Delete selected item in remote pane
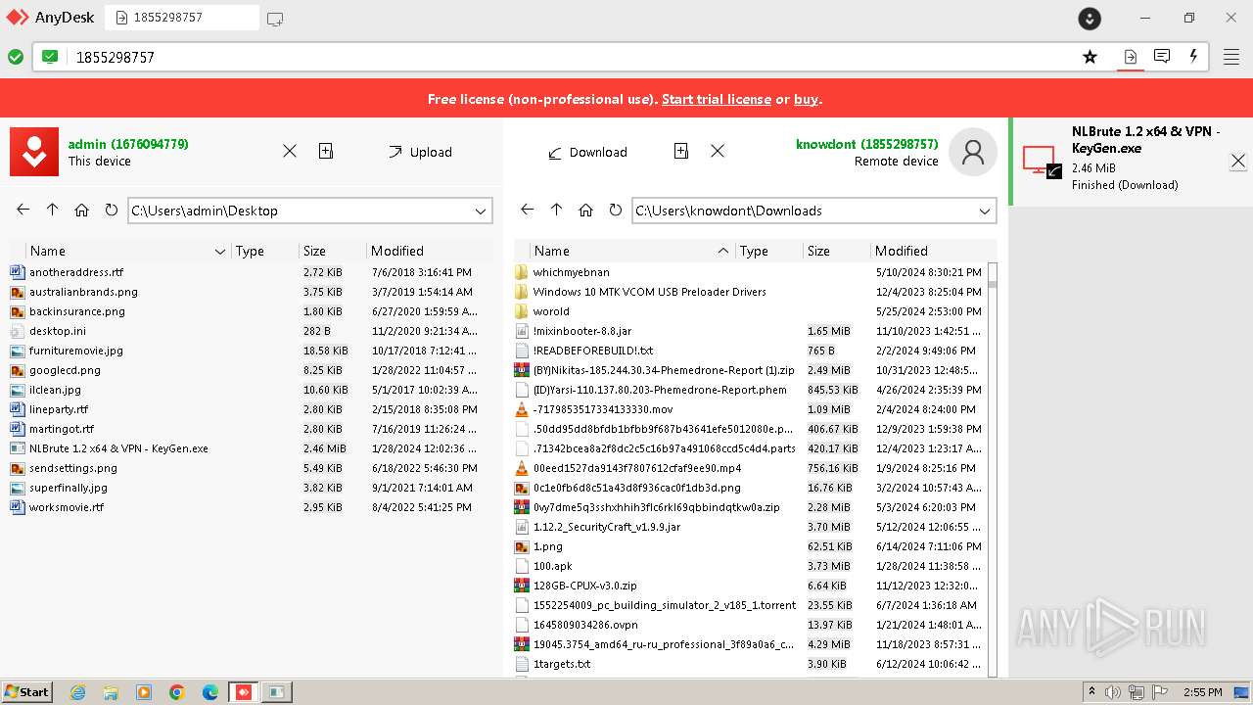The image size is (1253, 705). tap(718, 151)
